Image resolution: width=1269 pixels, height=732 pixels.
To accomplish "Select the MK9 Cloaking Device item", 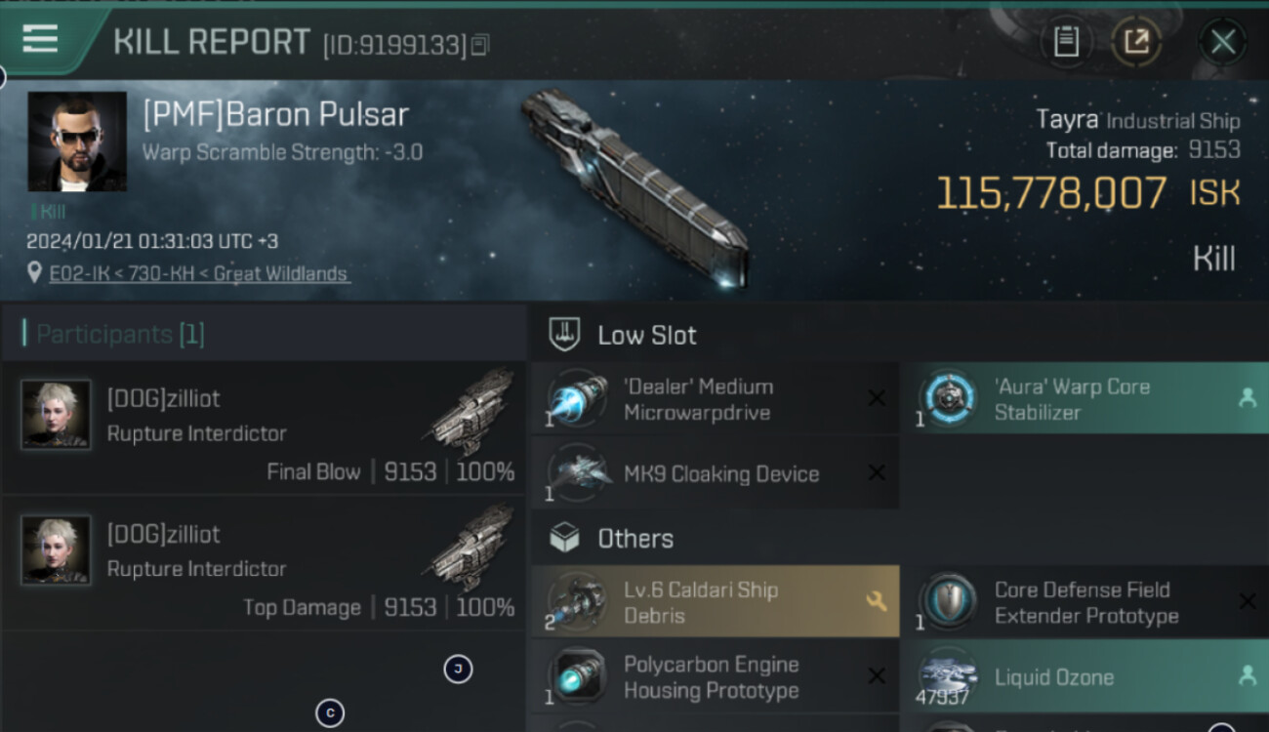I will 715,474.
